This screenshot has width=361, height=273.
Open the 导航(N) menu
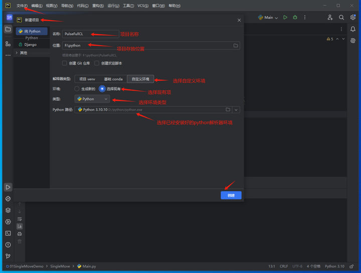coord(67,6)
